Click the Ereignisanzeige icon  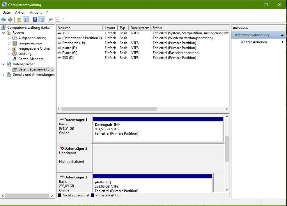tap(15, 43)
